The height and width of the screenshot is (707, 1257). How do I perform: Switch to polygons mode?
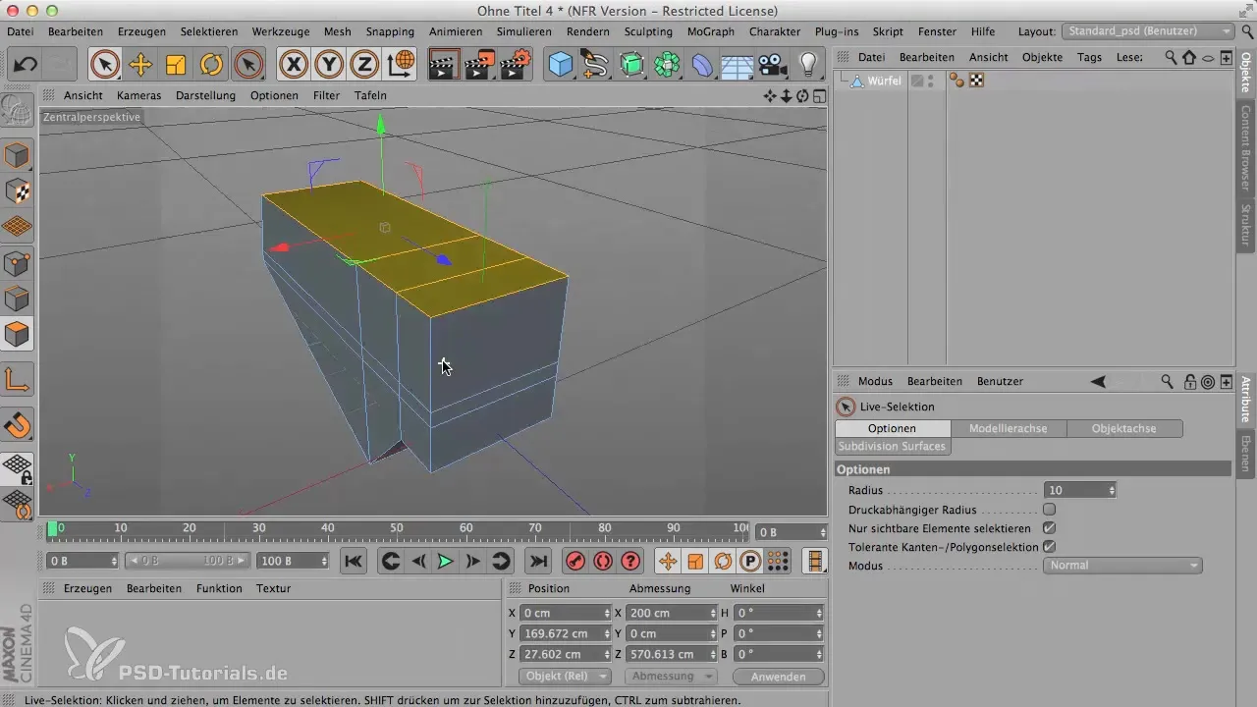click(17, 334)
